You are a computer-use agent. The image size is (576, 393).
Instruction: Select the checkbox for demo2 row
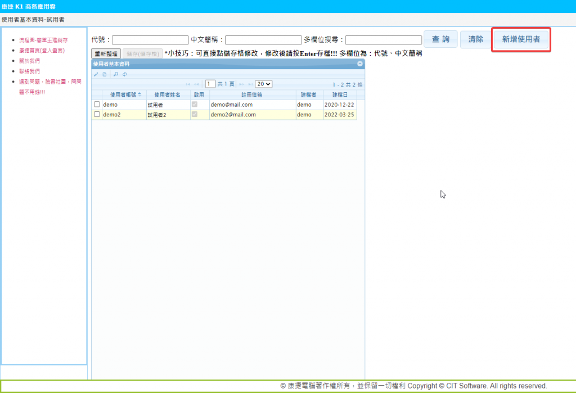pyautogui.click(x=97, y=115)
